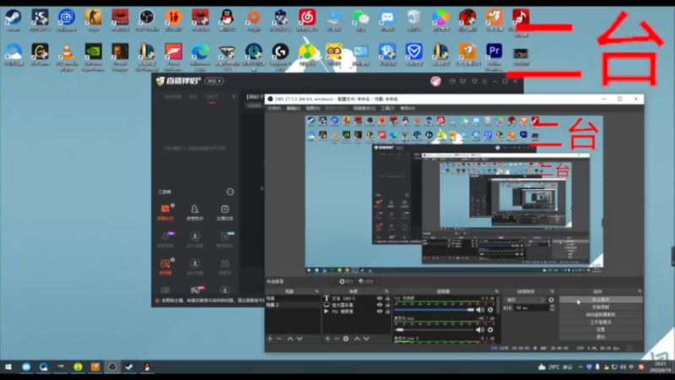Open transition type dropdown in Scene Transitions

tap(525, 300)
